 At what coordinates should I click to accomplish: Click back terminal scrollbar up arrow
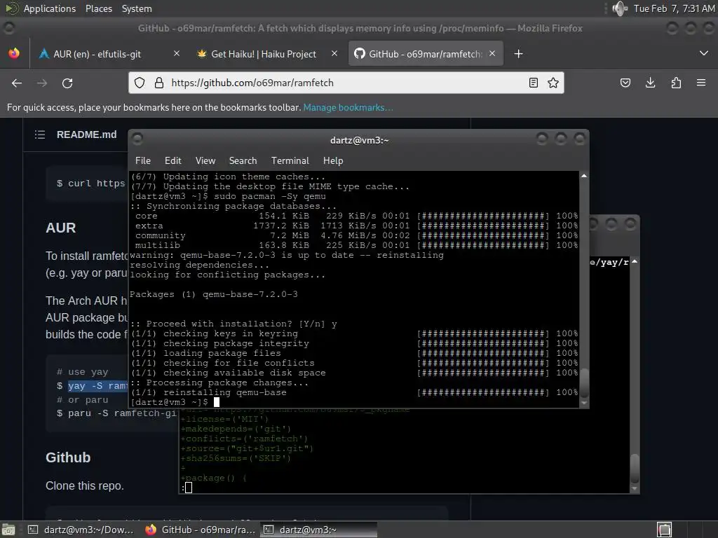[634, 261]
